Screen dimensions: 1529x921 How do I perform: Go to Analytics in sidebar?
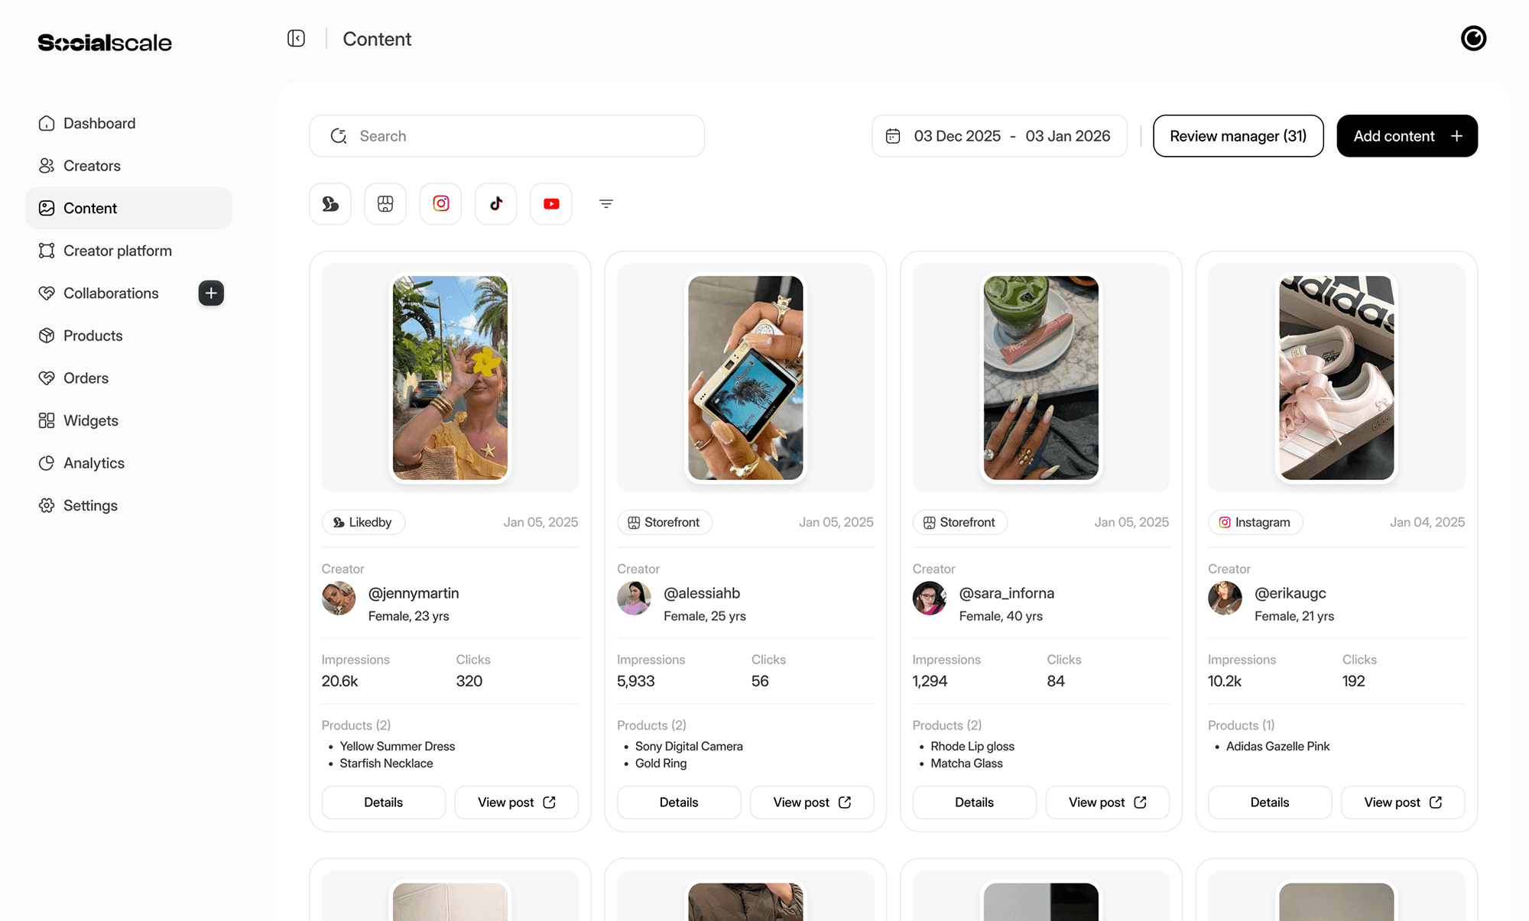pyautogui.click(x=93, y=463)
